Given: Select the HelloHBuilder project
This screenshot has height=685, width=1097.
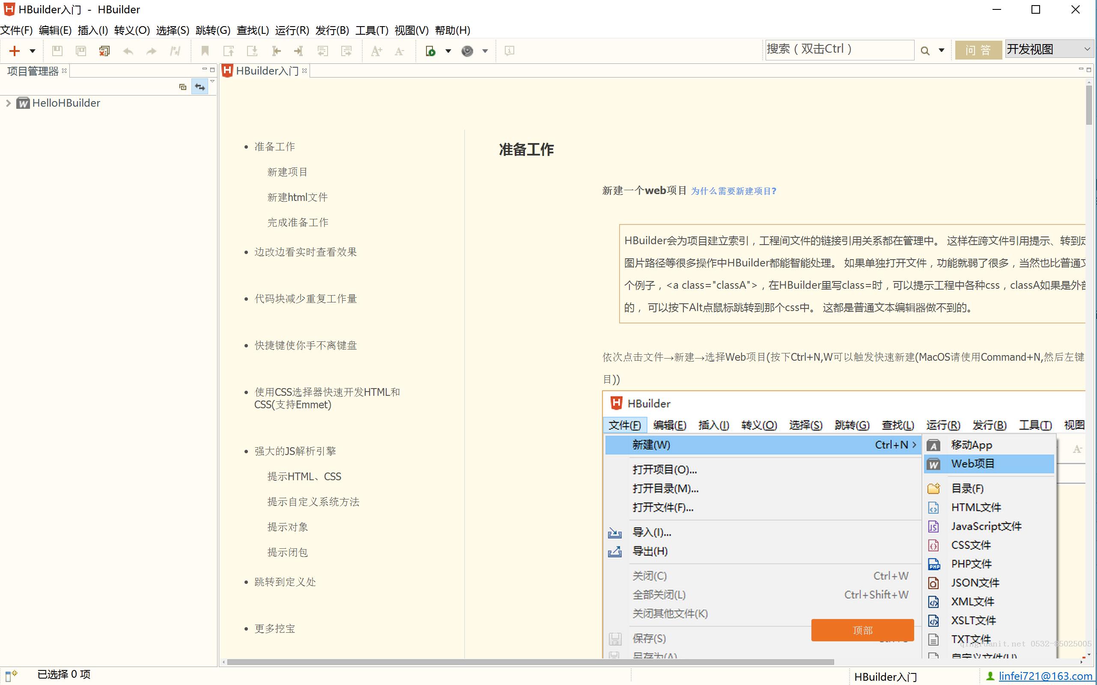Looking at the screenshot, I should [66, 103].
